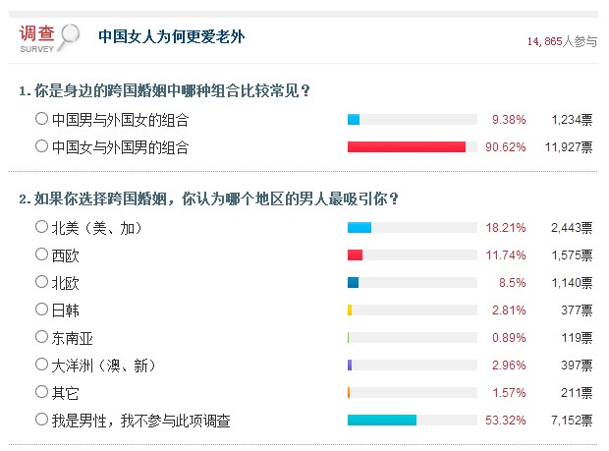Viewport: 609px width, 451px height.
Task: Select 大洋洲（澳、新） radio button
Action: (x=41, y=365)
